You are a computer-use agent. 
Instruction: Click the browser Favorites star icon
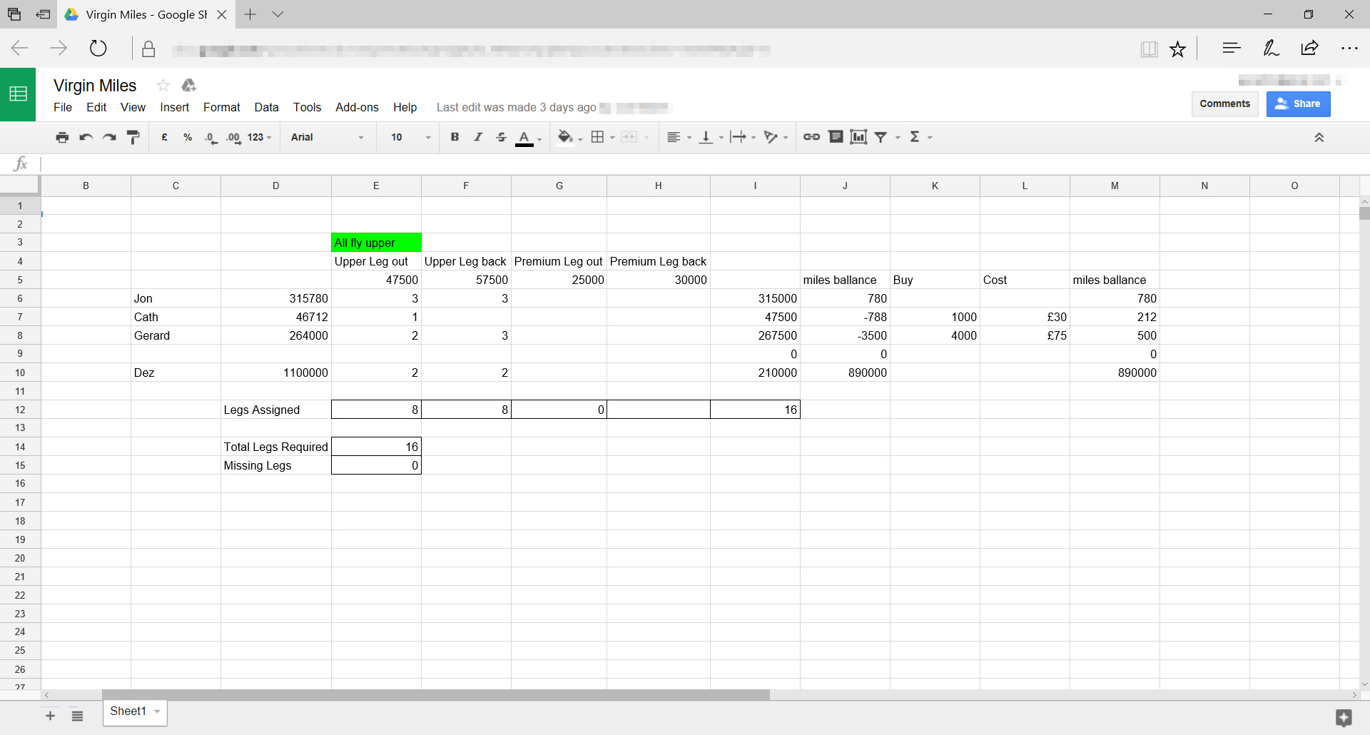point(1177,49)
